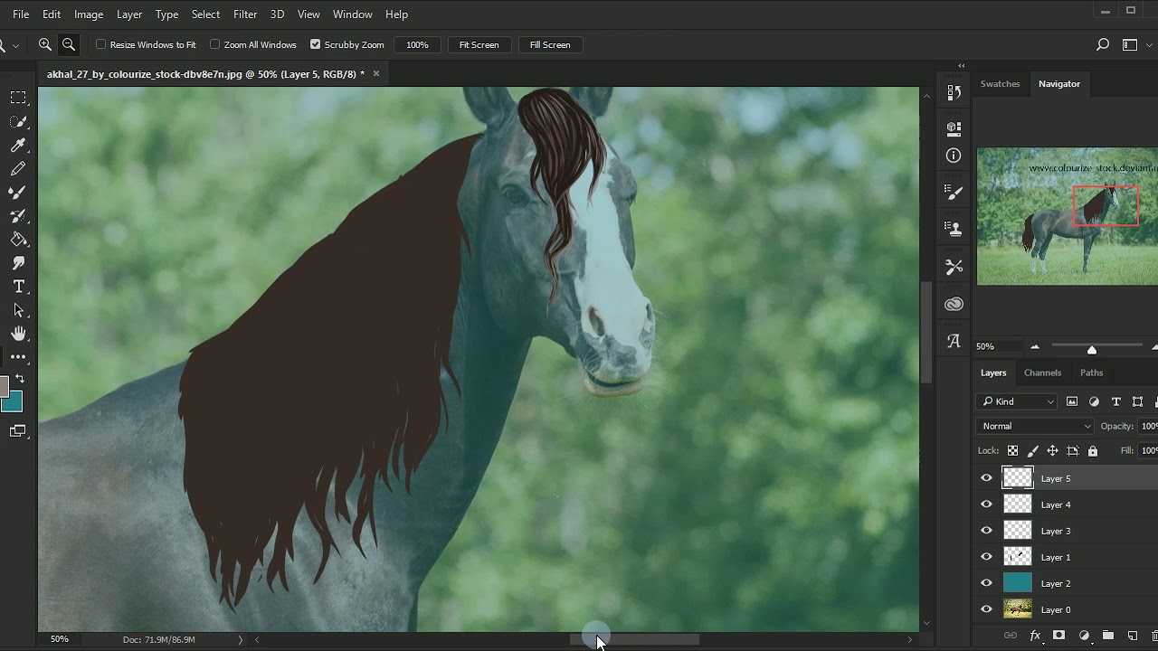Screen dimensions: 1158x651
Task: Expand the collapsed panel dock arrows
Action: pos(961,65)
